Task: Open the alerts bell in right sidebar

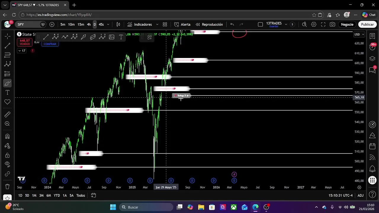Action: tap(372, 169)
